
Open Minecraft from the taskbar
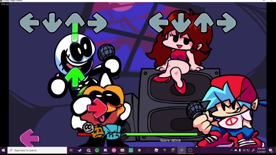click(173, 150)
